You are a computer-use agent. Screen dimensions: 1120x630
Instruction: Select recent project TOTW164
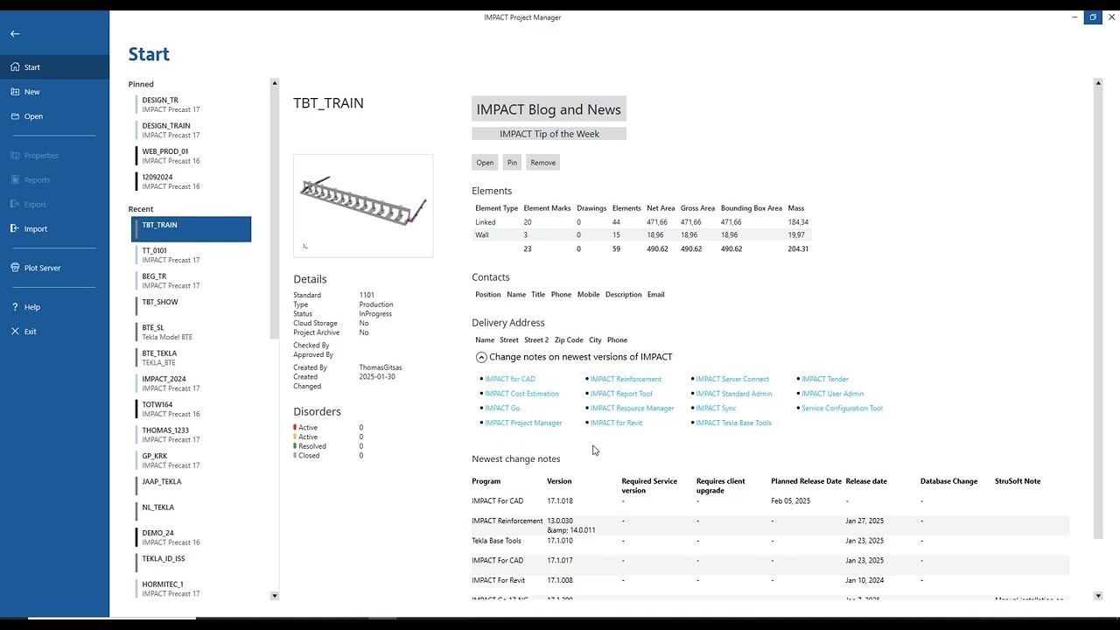[x=191, y=409]
